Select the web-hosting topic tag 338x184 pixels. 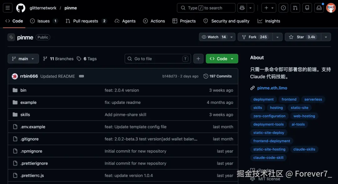pyautogui.click(x=304, y=116)
